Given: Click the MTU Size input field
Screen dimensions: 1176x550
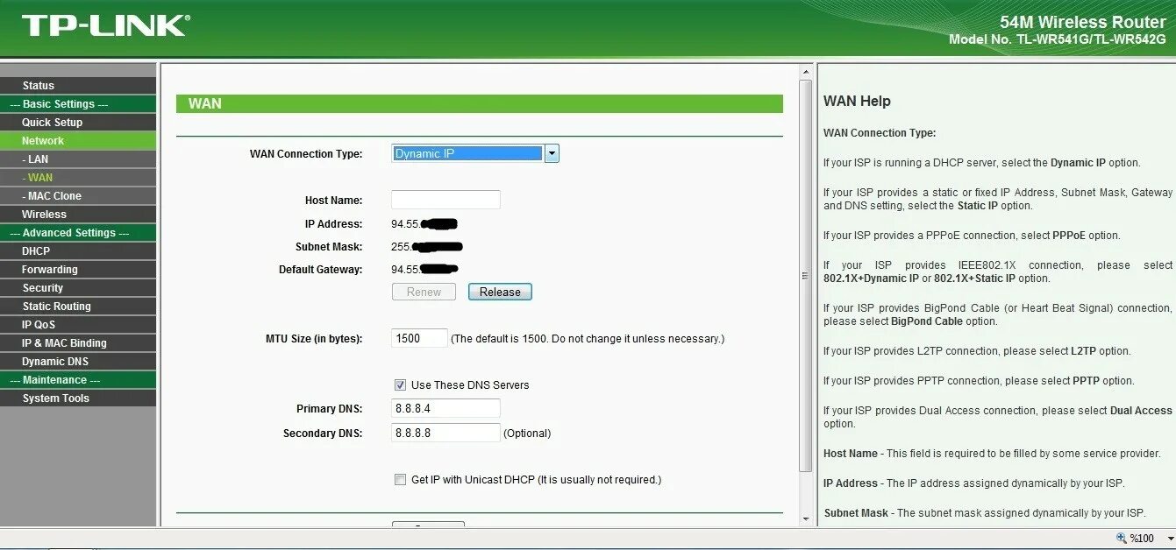Looking at the screenshot, I should pyautogui.click(x=419, y=338).
